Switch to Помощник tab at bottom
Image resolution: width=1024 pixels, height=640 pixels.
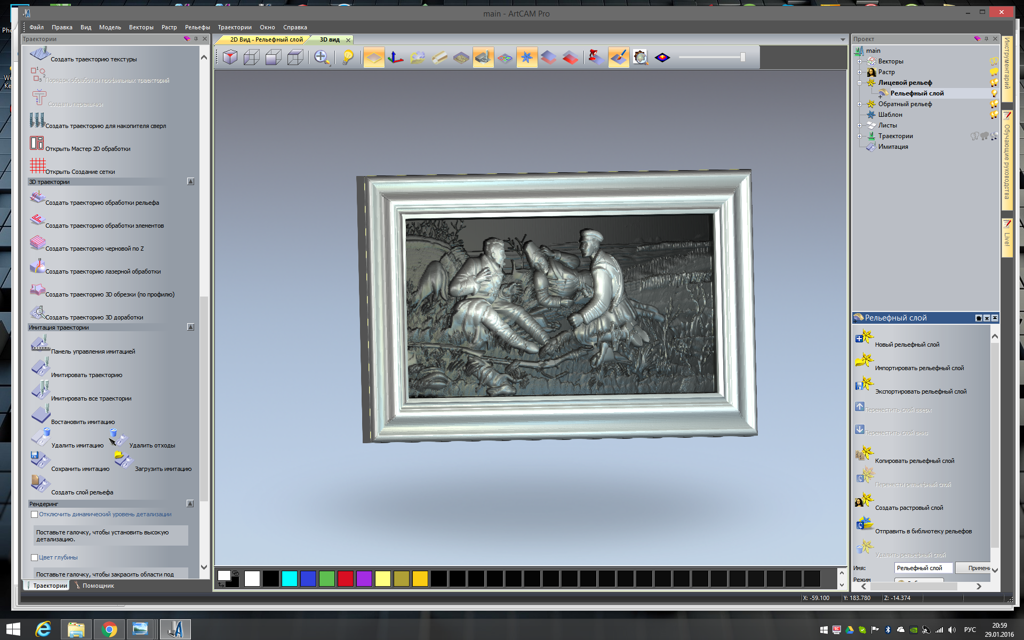click(x=98, y=586)
